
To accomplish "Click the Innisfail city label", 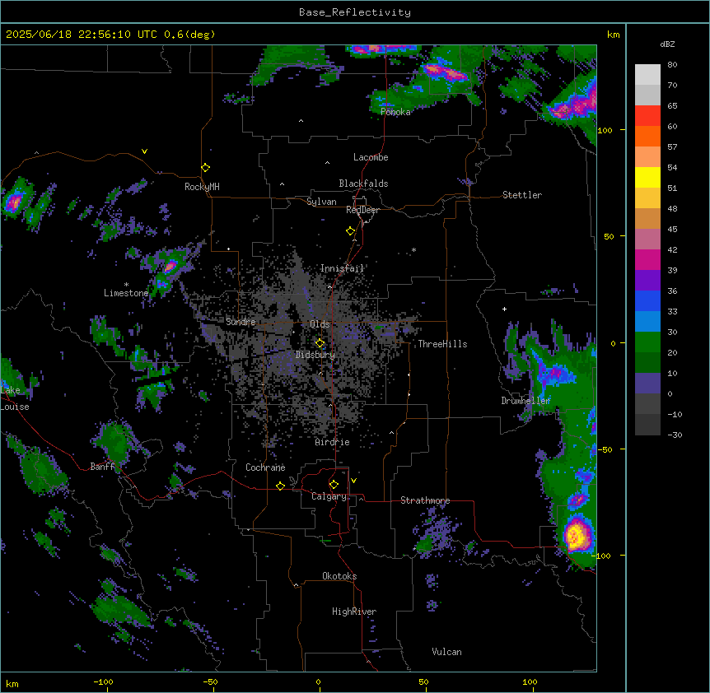I will [342, 268].
